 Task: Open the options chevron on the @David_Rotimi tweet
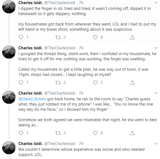click(x=156, y=93)
